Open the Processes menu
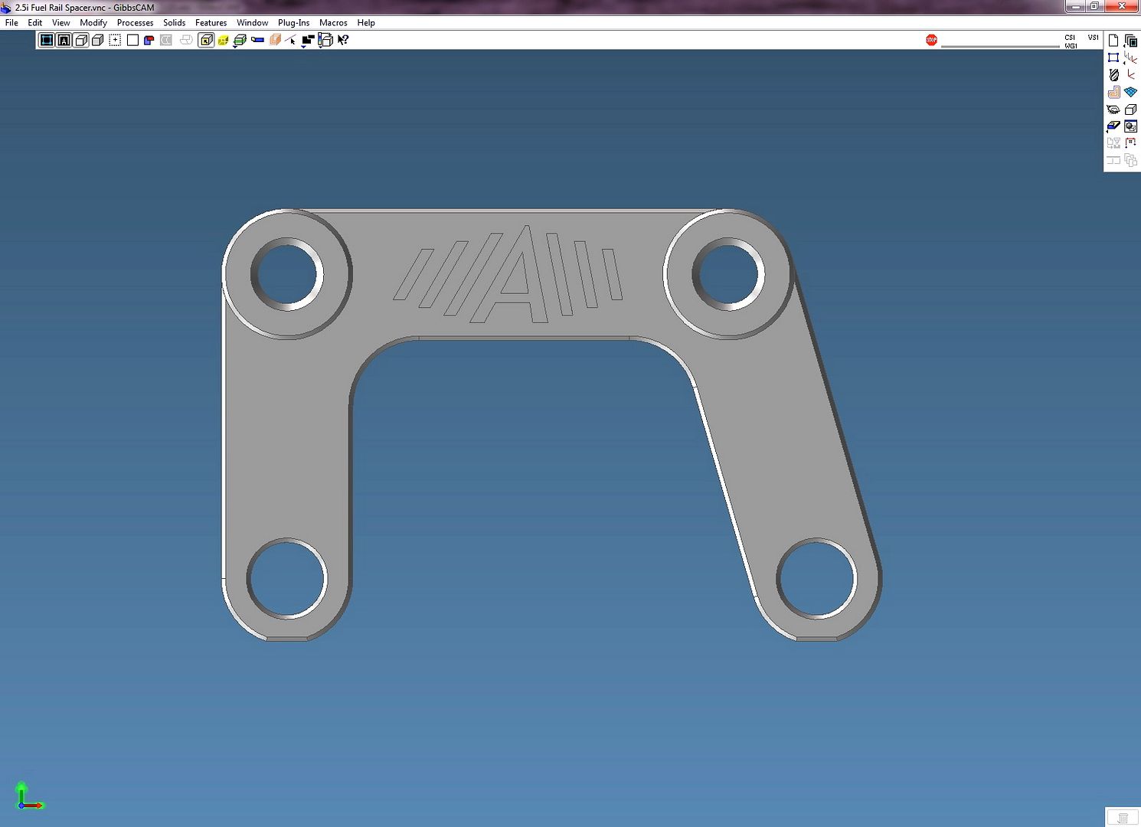Screen dimensions: 1141x827 point(135,23)
